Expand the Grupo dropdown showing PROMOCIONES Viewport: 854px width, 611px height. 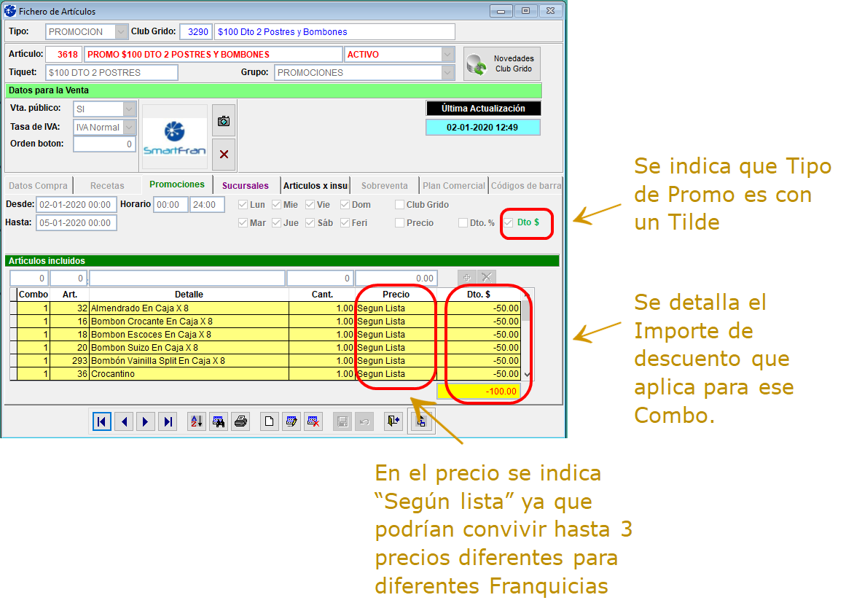(x=447, y=72)
